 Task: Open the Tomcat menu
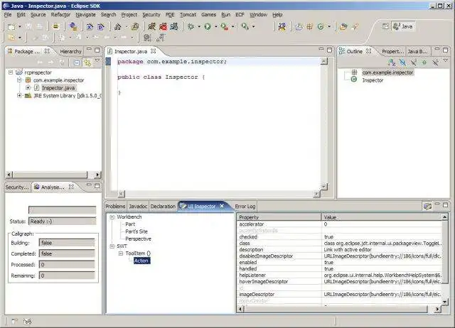188,14
